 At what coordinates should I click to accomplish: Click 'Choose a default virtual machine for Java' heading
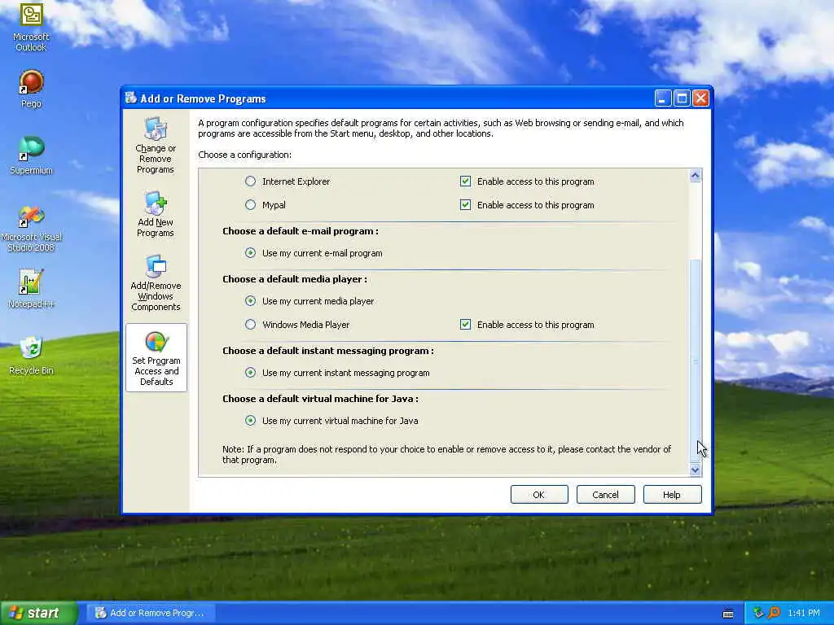(320, 399)
